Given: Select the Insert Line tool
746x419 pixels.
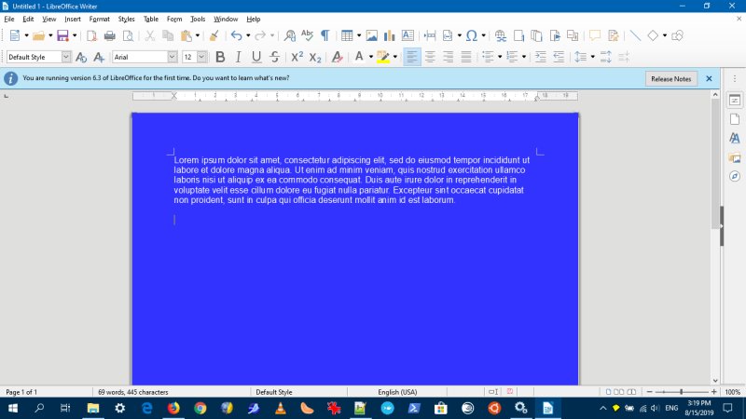Looking at the screenshot, I should tap(635, 35).
